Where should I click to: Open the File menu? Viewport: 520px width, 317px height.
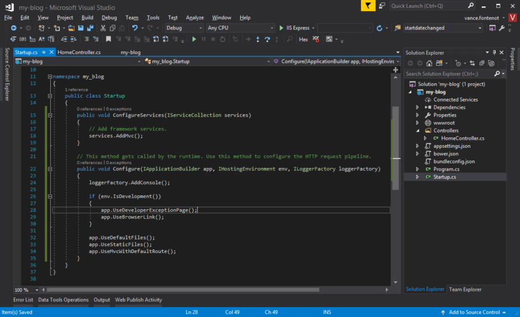click(8, 17)
